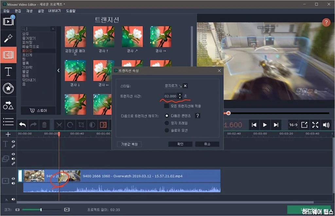Click the question mark beside 다음은 콘텐츠
Viewport: 335px width, 216px height.
coord(198,116)
